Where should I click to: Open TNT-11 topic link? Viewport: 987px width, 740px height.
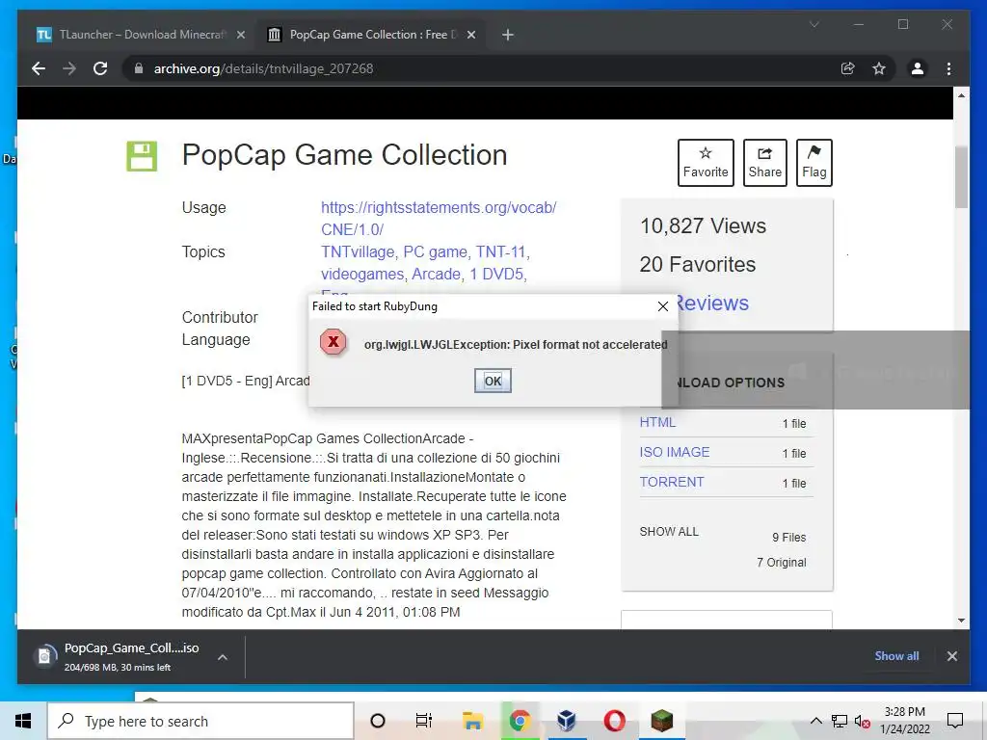500,252
